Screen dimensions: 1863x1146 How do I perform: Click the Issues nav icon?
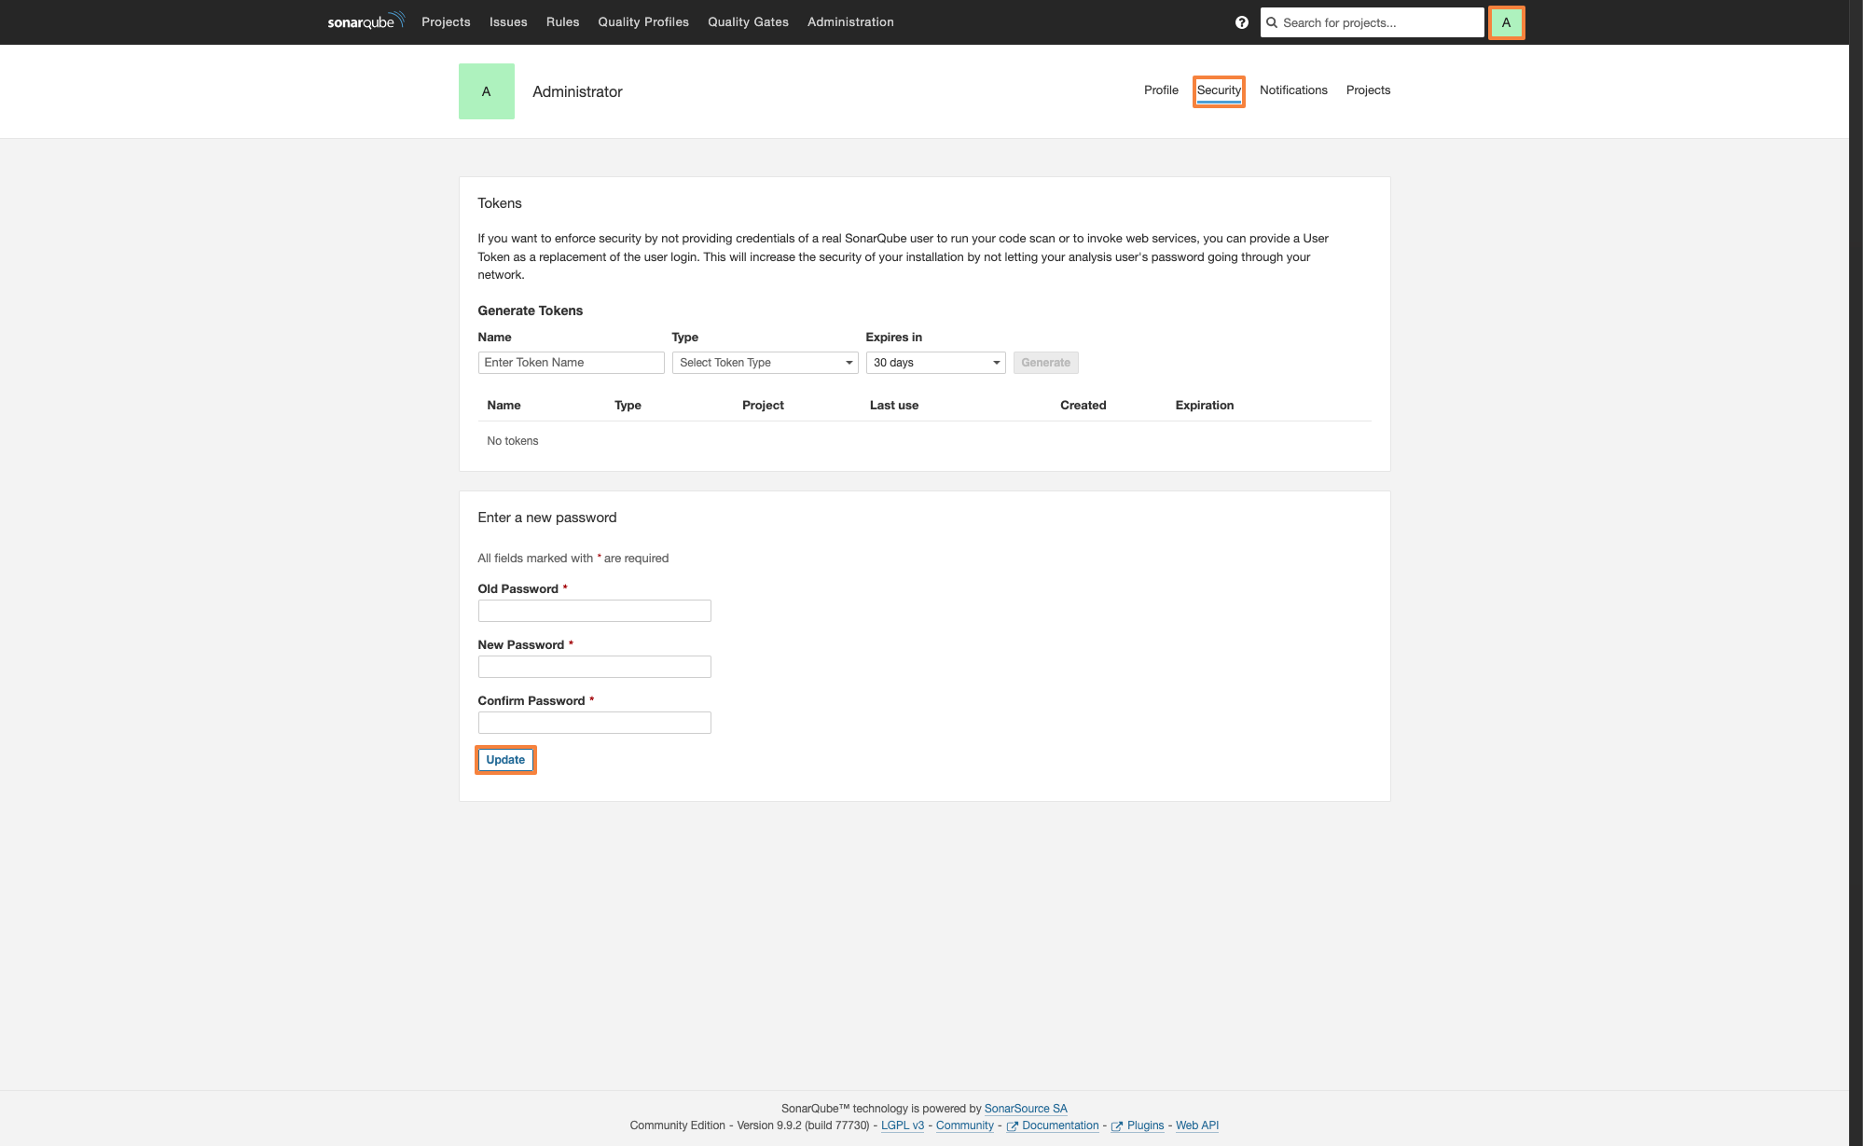[507, 21]
